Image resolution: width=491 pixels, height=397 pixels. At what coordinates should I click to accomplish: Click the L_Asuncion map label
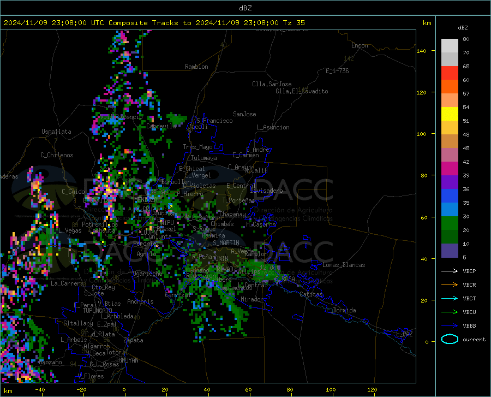(x=273, y=127)
